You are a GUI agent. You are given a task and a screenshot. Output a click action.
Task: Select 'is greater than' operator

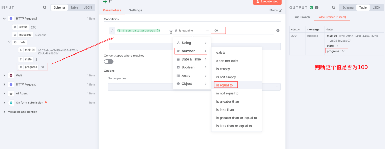(237, 101)
